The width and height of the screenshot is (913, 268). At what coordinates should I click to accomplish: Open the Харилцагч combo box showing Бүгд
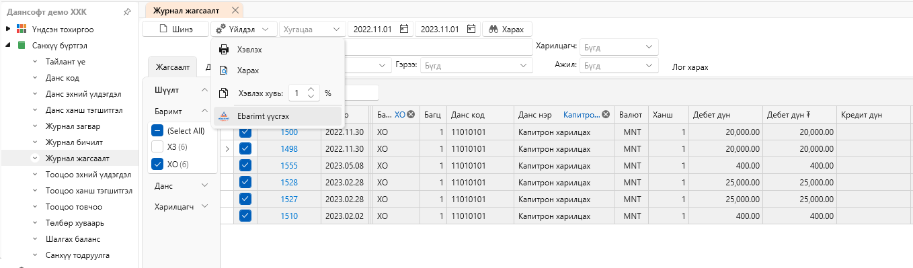(x=619, y=47)
